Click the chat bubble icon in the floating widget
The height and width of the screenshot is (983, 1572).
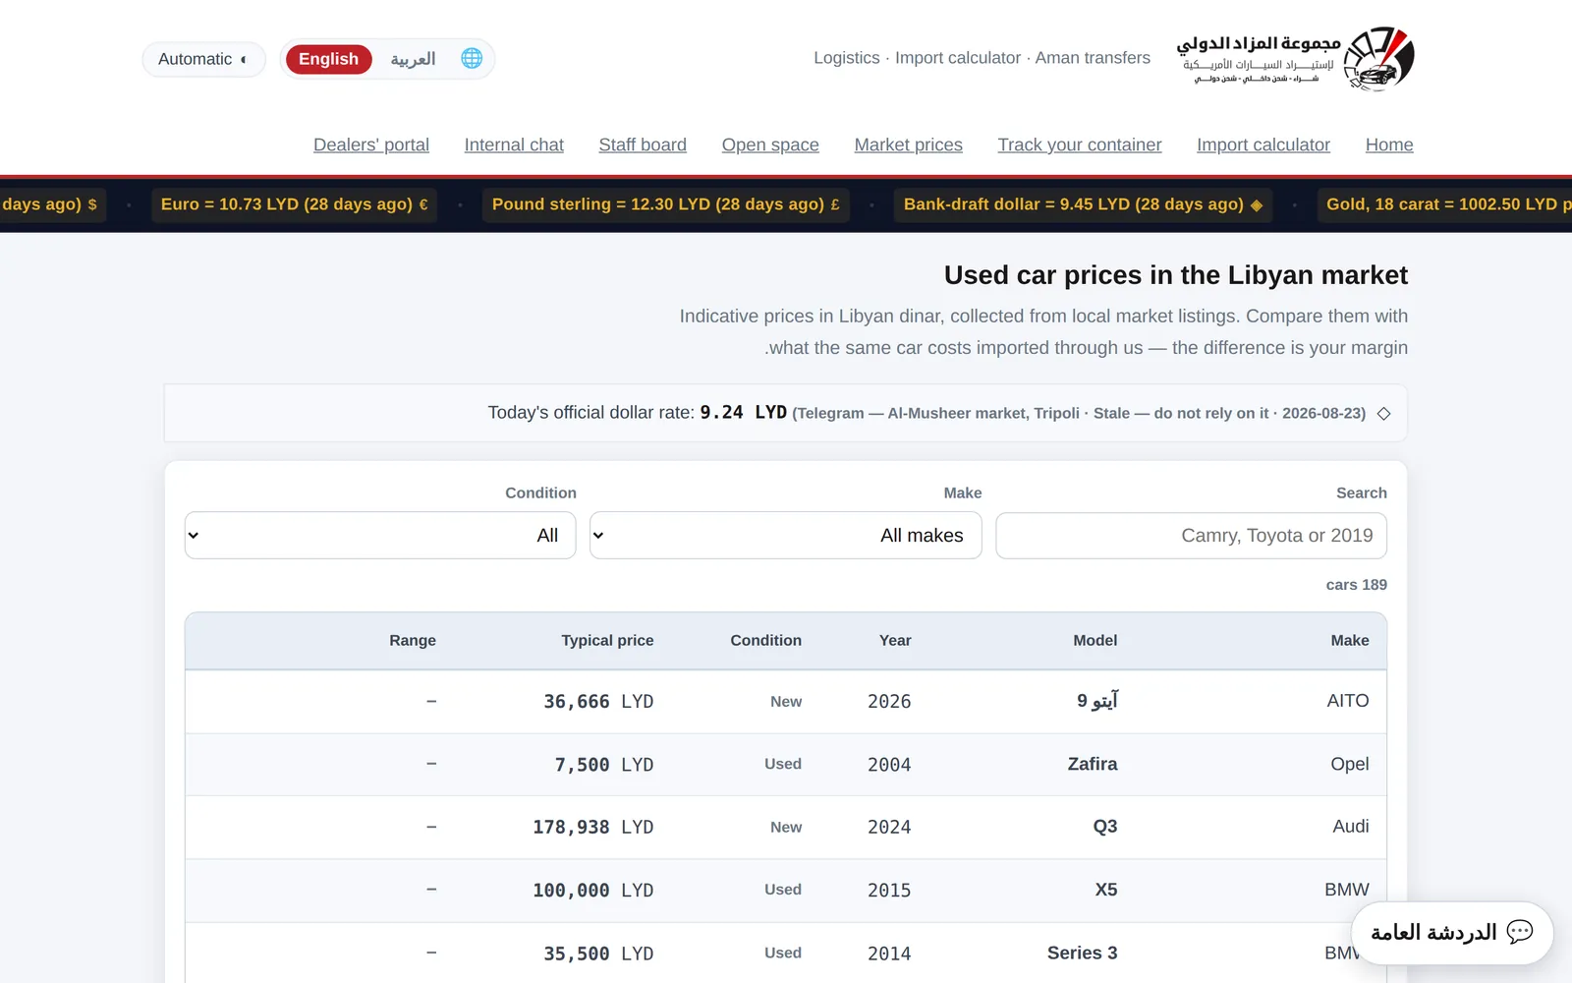point(1519,932)
